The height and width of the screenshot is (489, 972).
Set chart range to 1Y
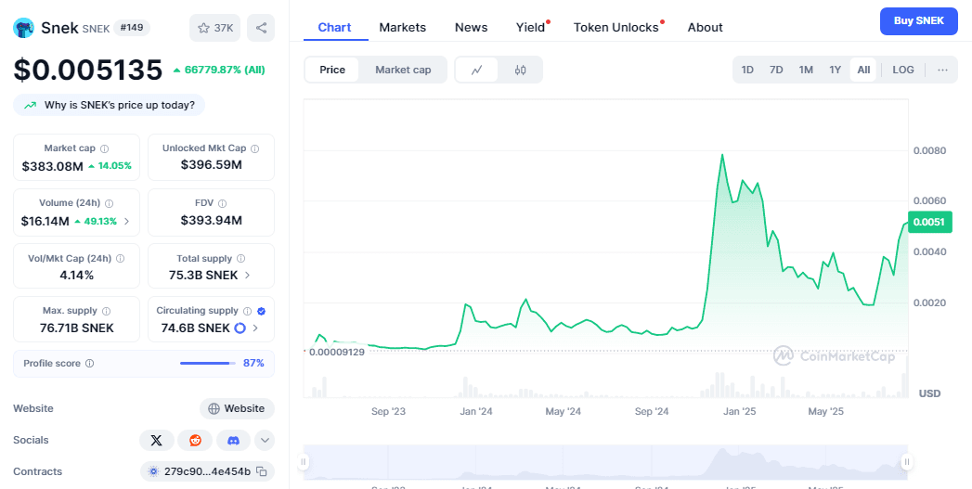coord(835,70)
